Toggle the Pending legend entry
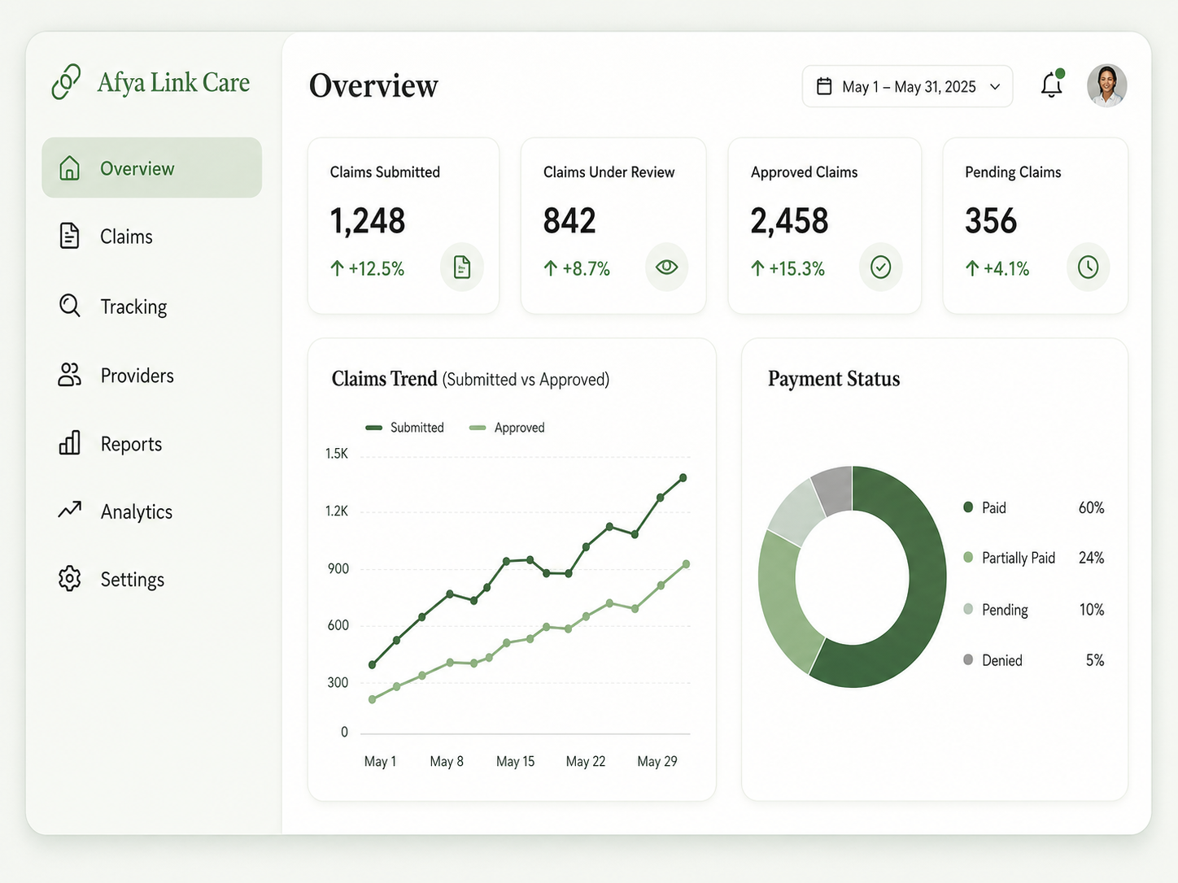The image size is (1178, 883). click(1033, 609)
